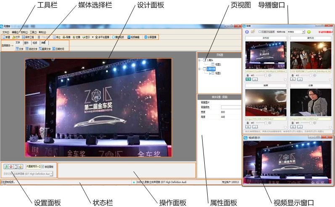
Task: Click the '1' button under 主机位 feed
Action: click(x=248, y=79)
